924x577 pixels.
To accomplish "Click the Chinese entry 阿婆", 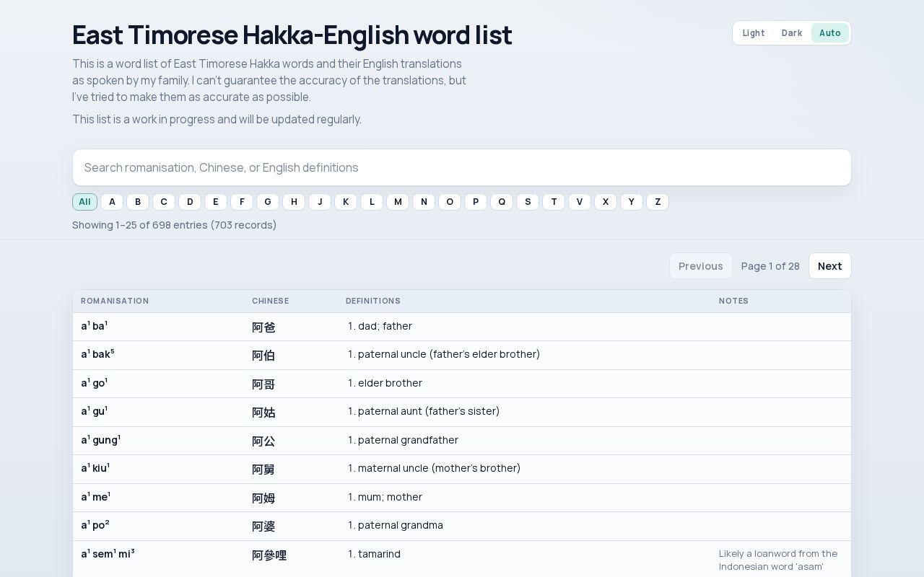I will (x=263, y=527).
